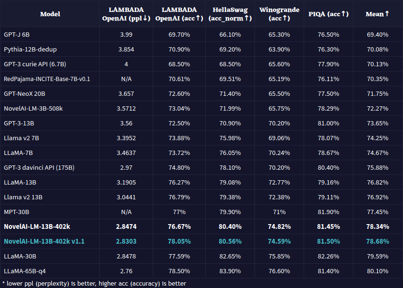Click the 71.99% HellaSwag value
The width and height of the screenshot is (403, 288).
point(230,108)
